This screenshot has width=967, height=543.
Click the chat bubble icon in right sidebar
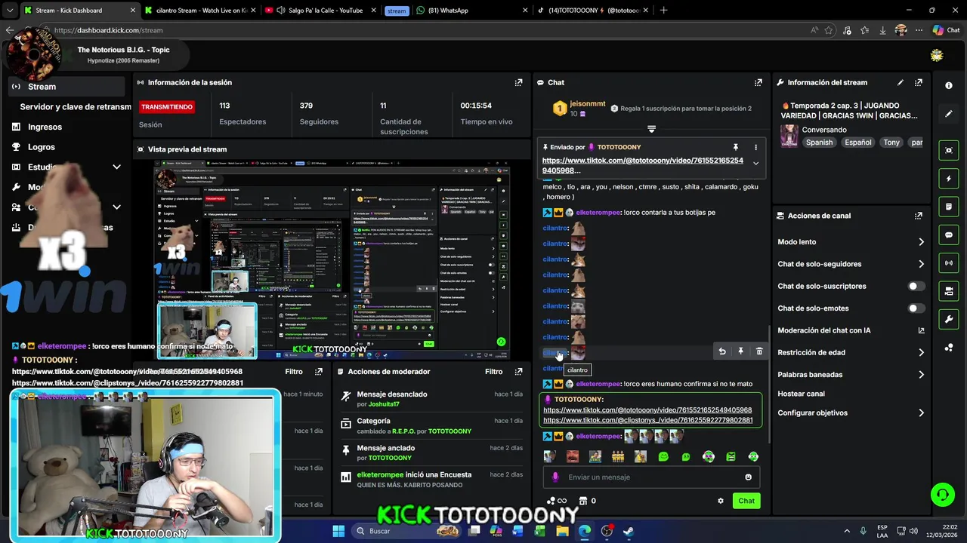tap(949, 235)
